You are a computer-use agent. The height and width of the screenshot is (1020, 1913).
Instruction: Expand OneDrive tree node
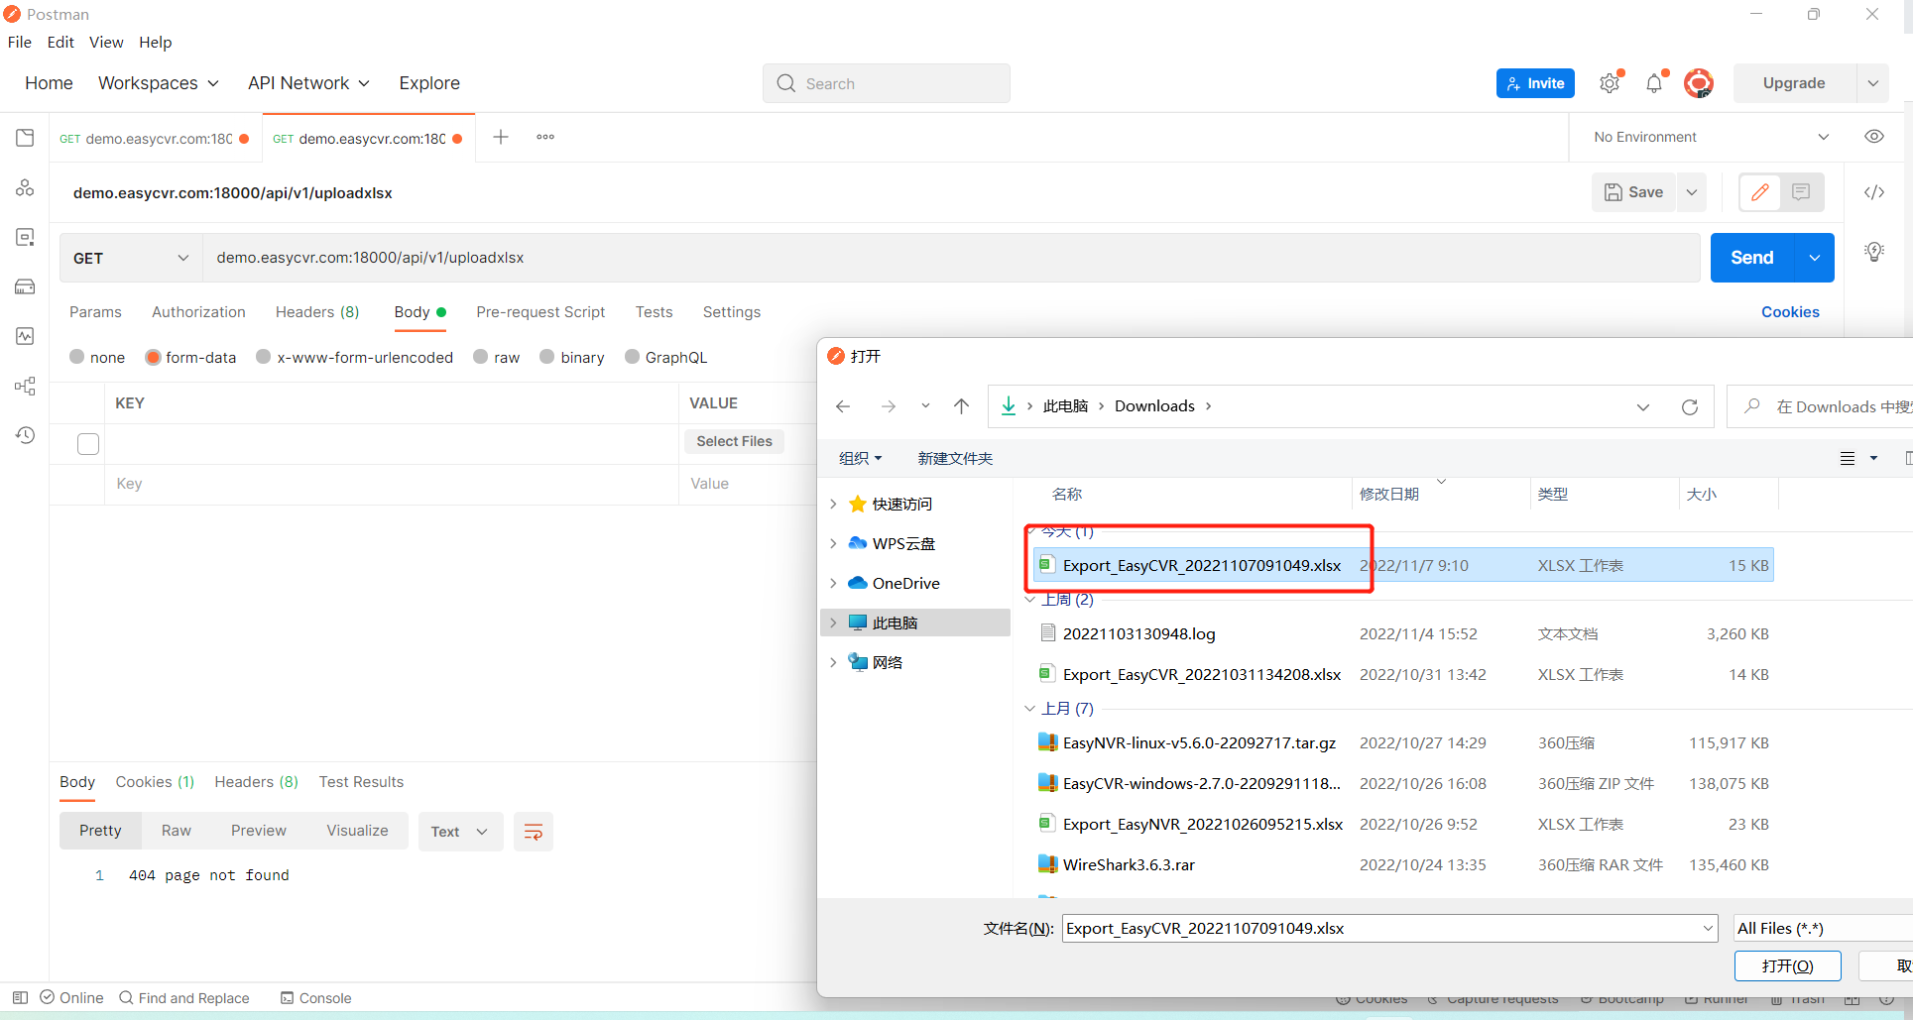[x=833, y=583]
